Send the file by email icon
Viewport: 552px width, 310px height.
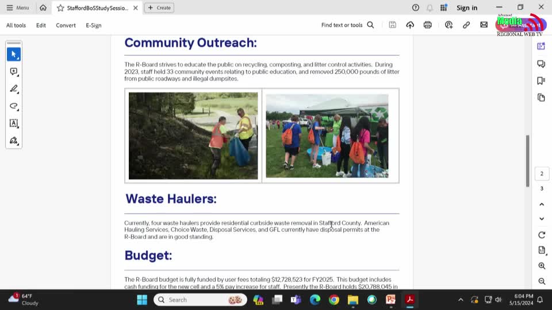(x=484, y=25)
